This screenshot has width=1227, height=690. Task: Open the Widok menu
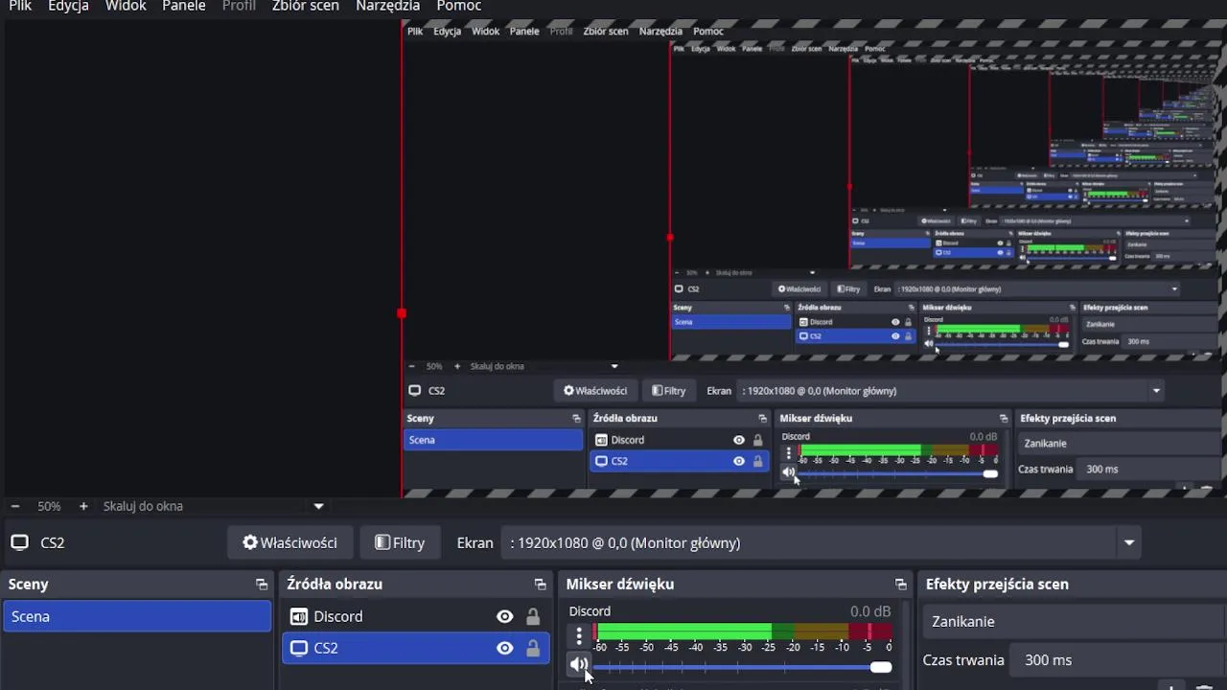(x=126, y=6)
